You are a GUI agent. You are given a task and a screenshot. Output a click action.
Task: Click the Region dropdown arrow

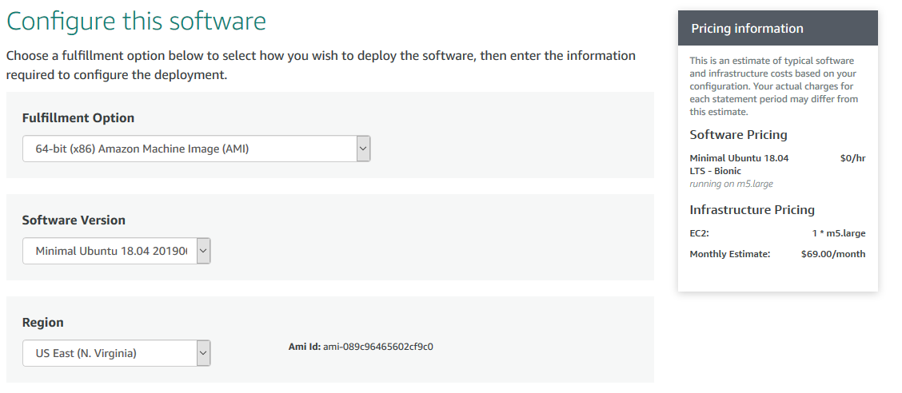click(x=204, y=353)
